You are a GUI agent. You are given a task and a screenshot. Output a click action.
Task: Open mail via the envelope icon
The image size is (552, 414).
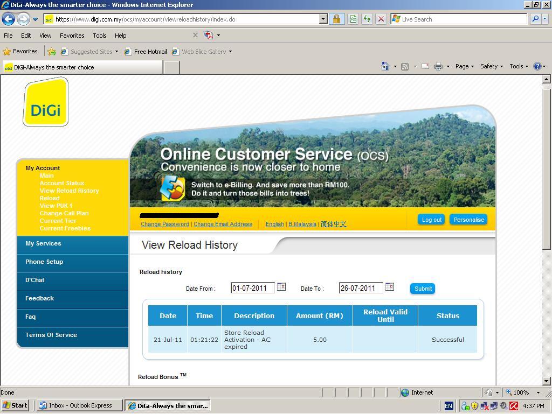(x=425, y=66)
